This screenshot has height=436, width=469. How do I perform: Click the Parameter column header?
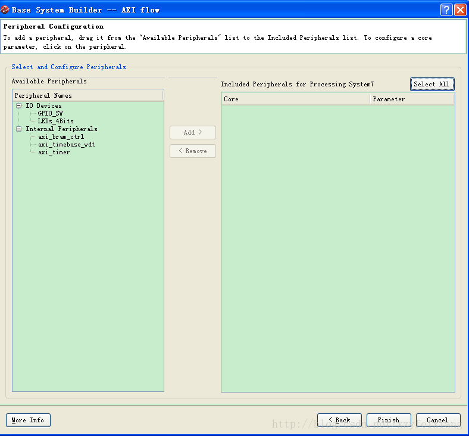[x=412, y=99]
